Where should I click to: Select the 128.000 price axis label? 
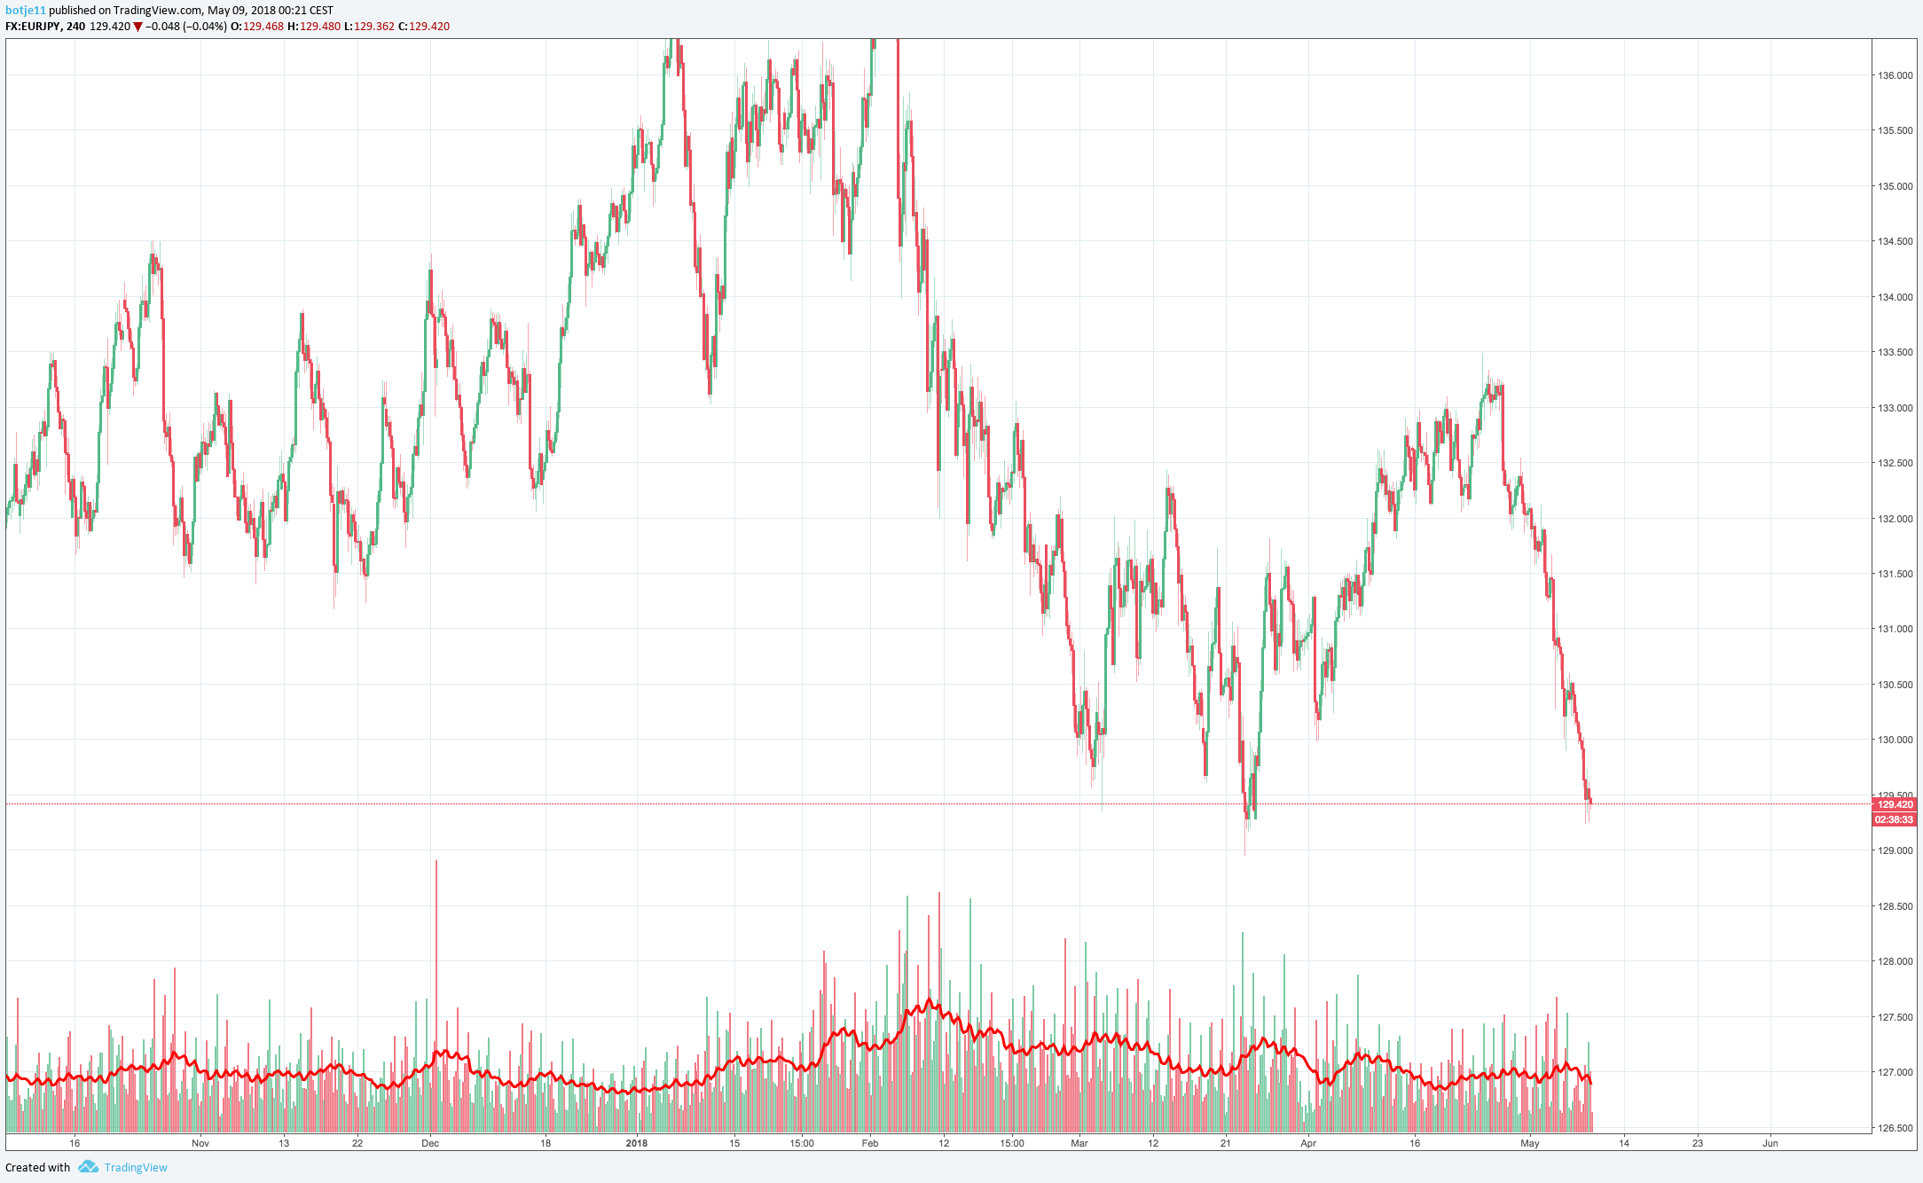(x=1895, y=961)
